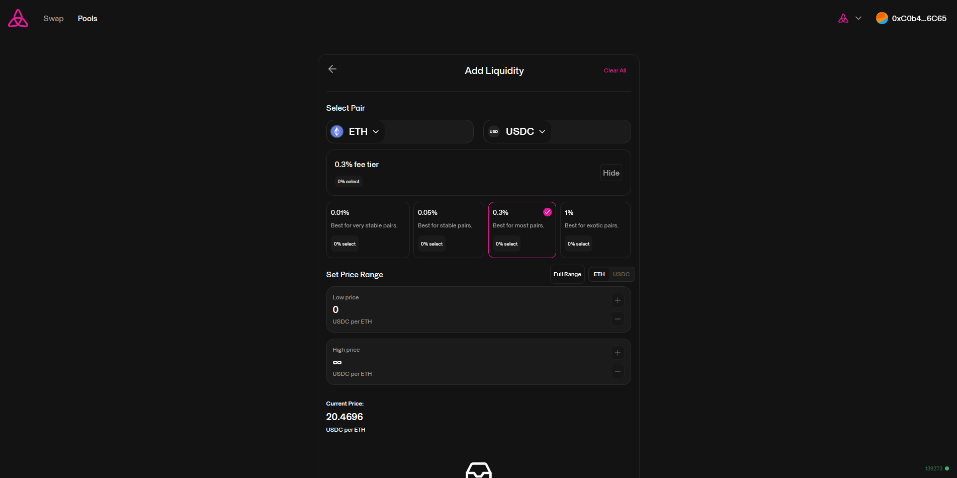Click the pink triangle logo icon

tap(18, 19)
